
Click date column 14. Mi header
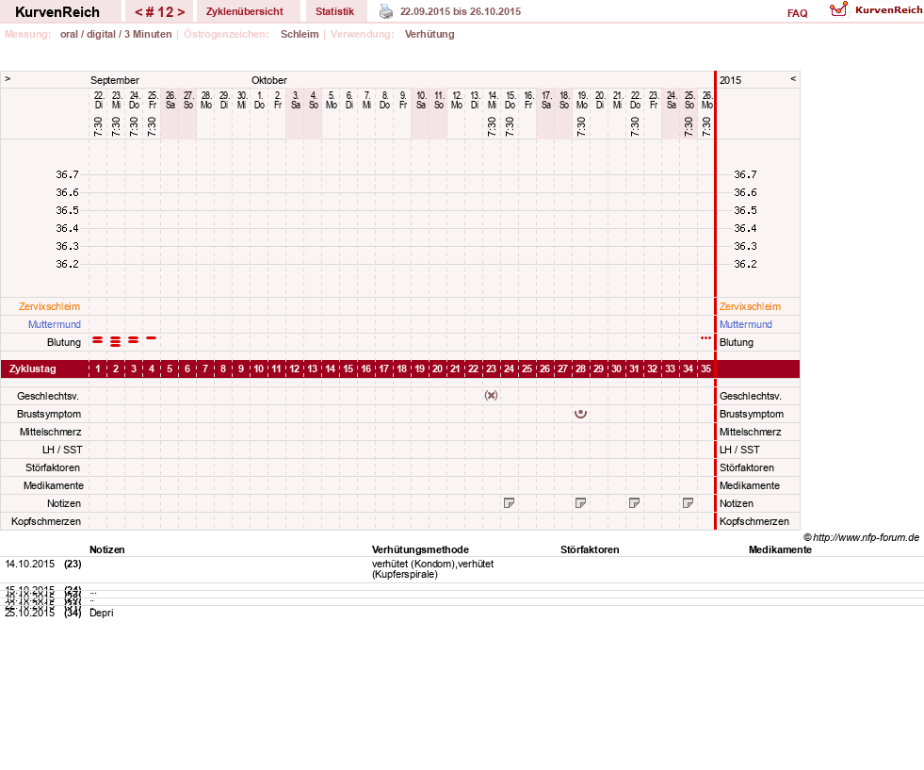pos(492,100)
